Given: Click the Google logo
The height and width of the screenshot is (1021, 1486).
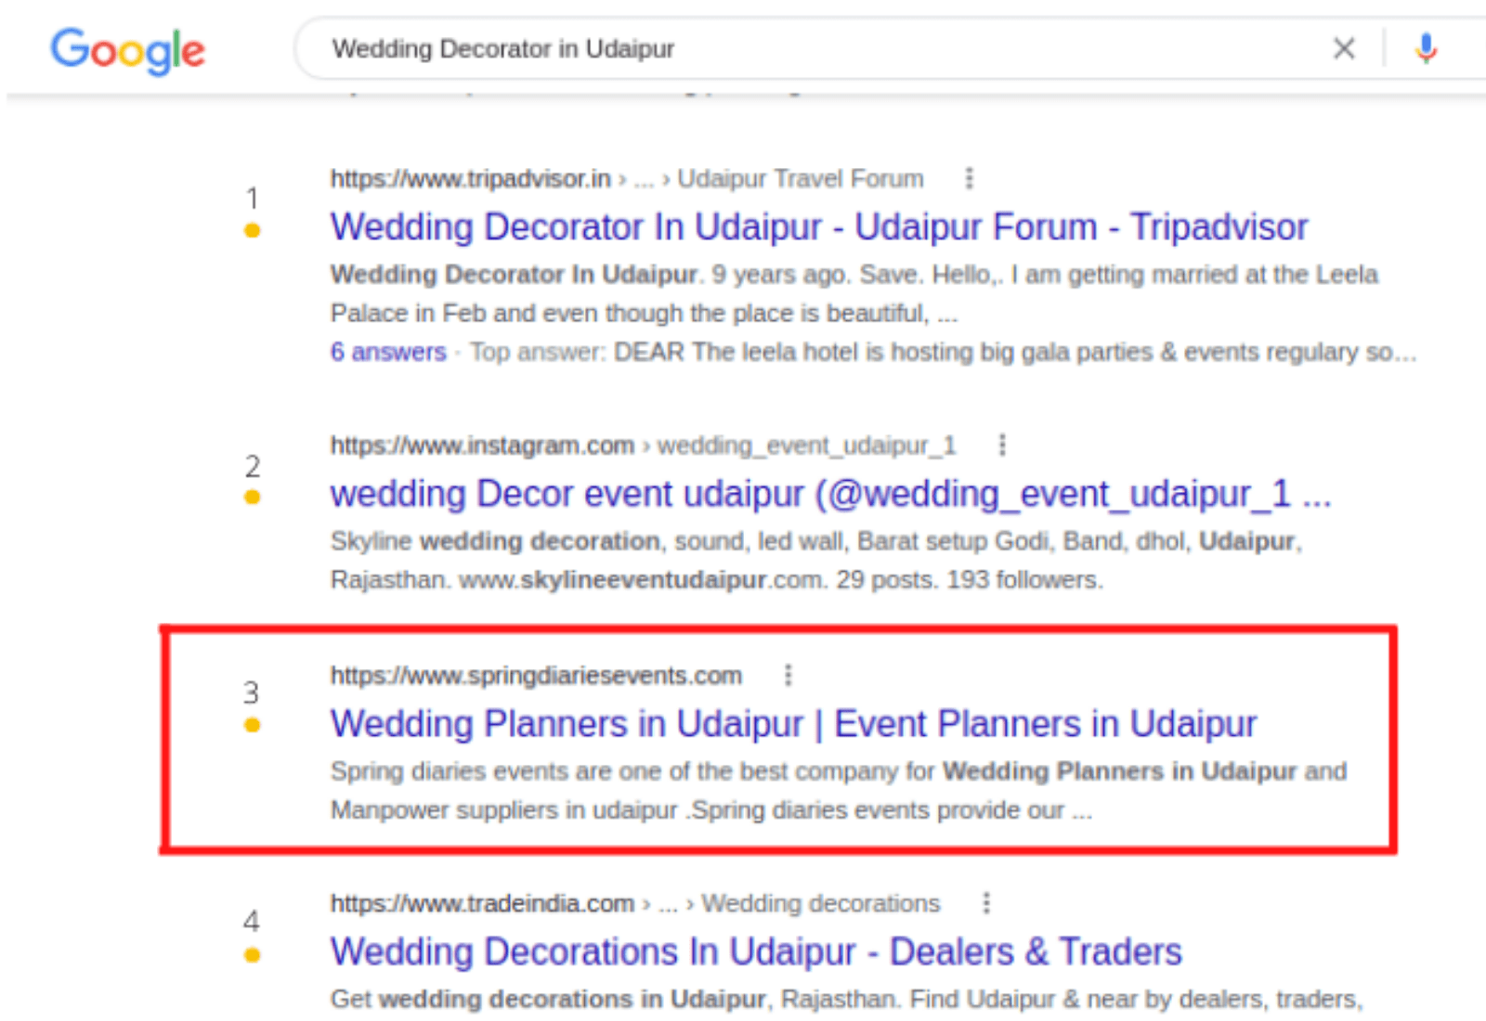Looking at the screenshot, I should 127,50.
